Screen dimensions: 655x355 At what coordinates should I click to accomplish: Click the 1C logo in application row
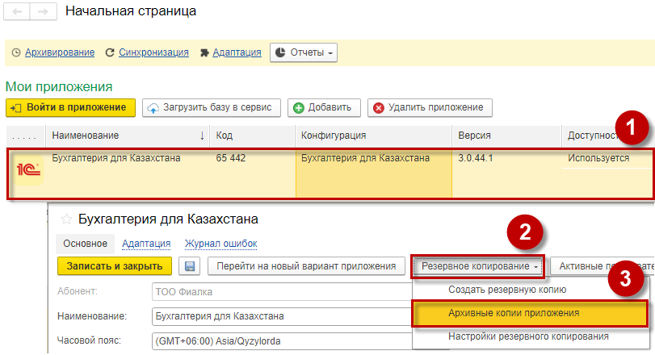click(28, 169)
